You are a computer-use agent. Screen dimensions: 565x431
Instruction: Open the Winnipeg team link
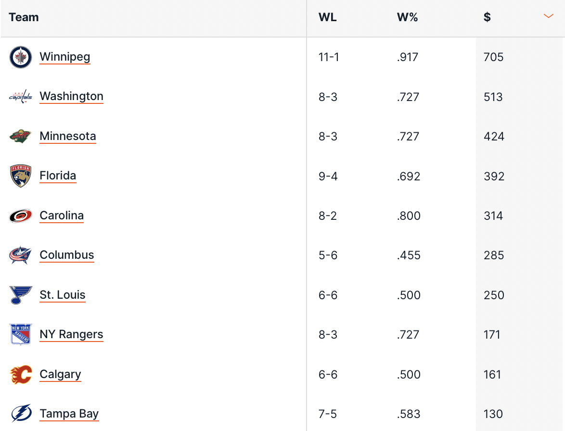coord(65,57)
